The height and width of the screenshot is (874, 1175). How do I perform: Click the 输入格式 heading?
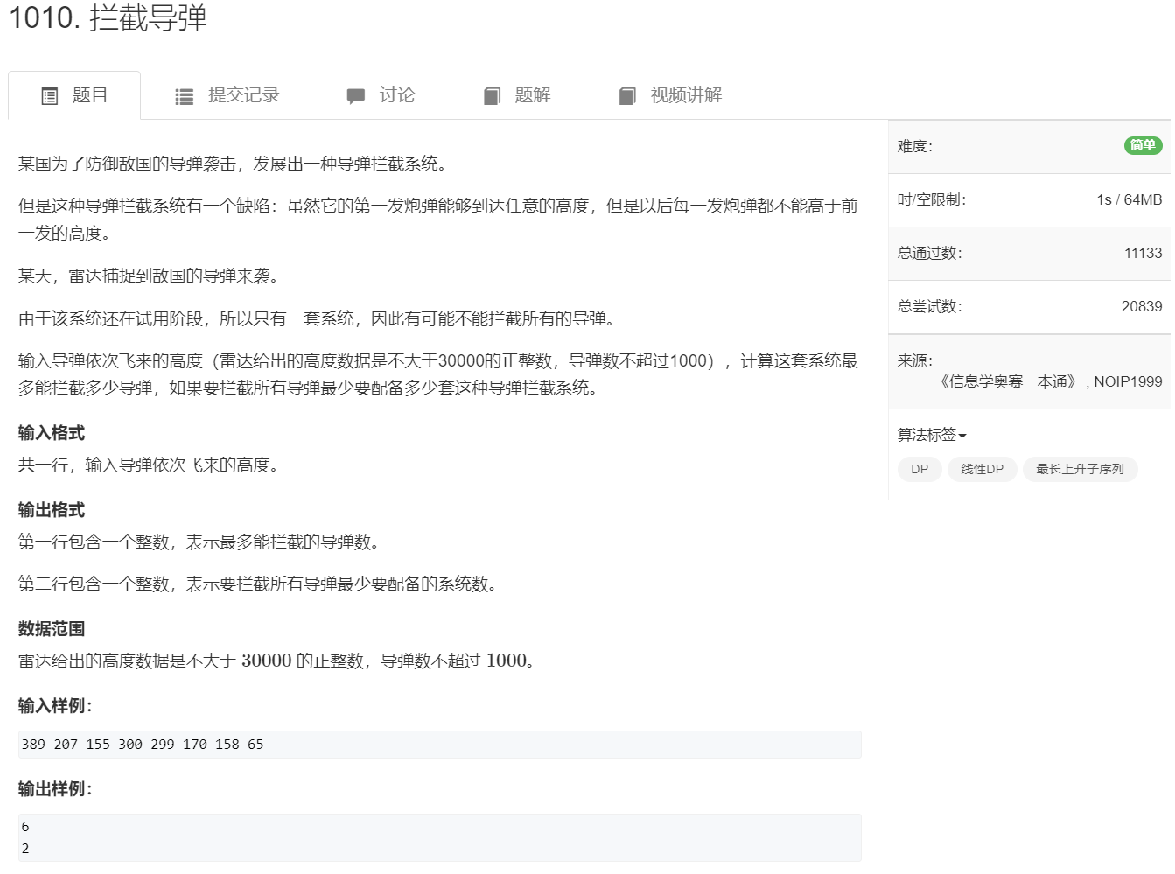(52, 433)
